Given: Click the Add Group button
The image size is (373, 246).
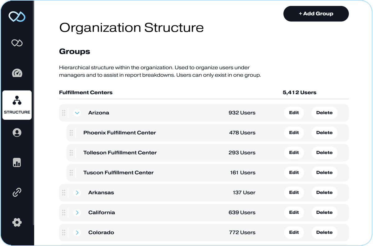Looking at the screenshot, I should coord(316,14).
